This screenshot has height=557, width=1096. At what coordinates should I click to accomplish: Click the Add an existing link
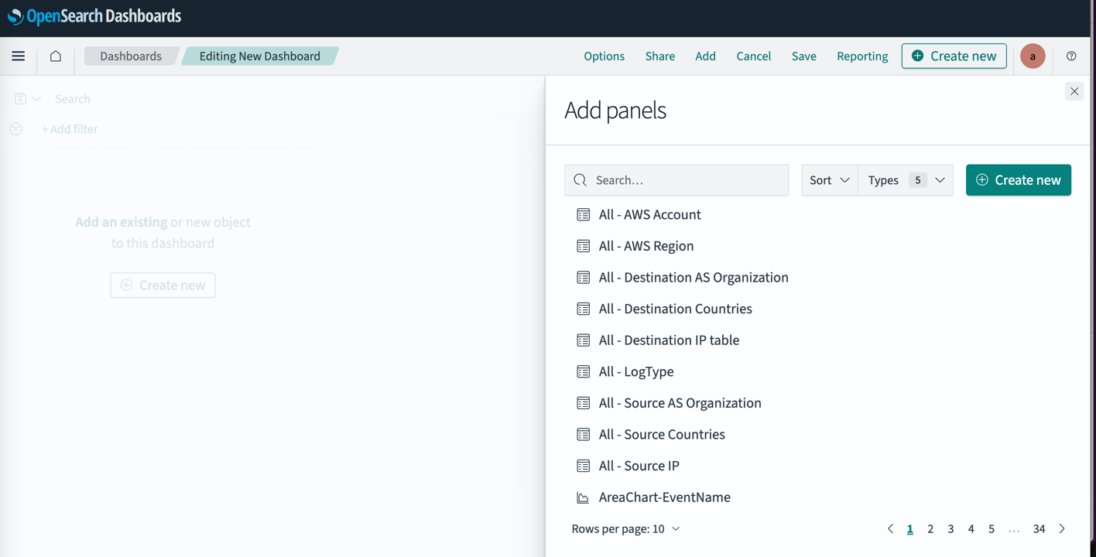(x=121, y=222)
